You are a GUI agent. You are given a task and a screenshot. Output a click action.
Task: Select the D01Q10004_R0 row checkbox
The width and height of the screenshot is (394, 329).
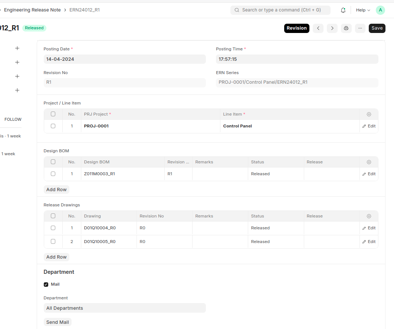[53, 228]
